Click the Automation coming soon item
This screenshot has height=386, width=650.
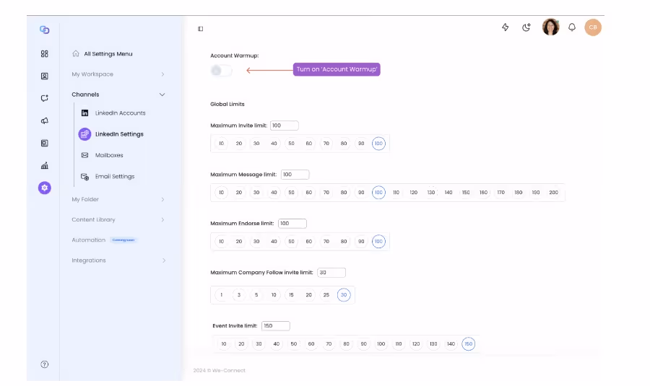(103, 240)
